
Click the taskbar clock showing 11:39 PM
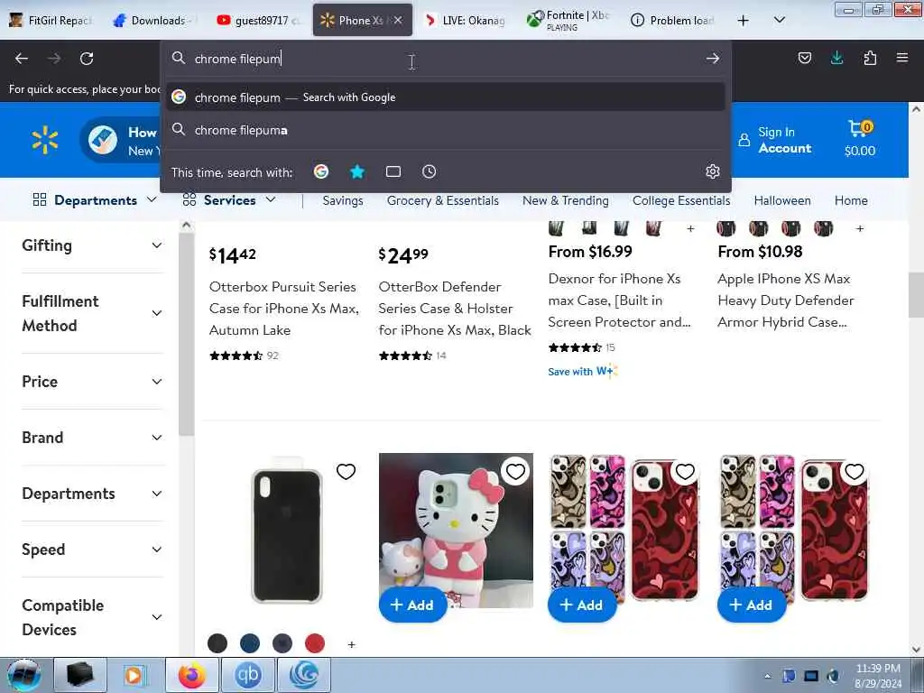pyautogui.click(x=877, y=676)
